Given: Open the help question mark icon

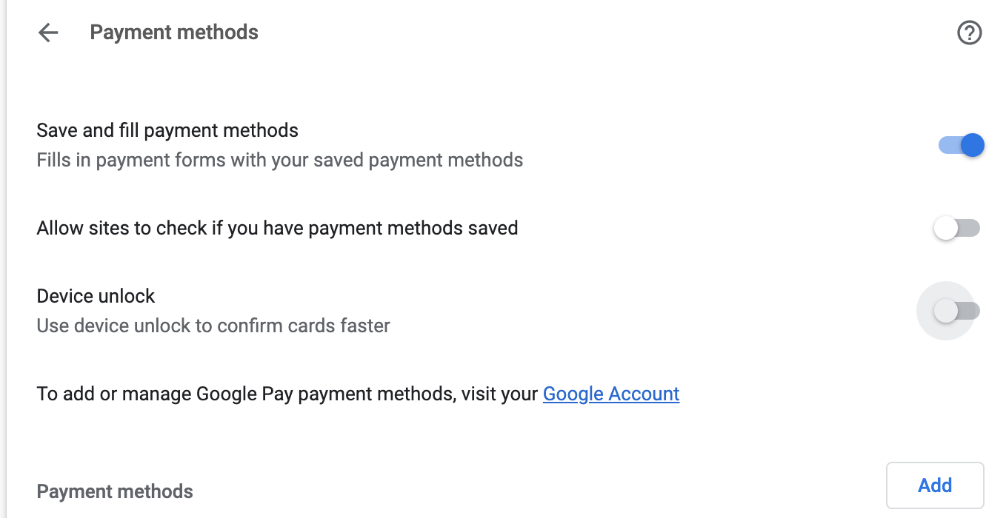Looking at the screenshot, I should click(969, 33).
